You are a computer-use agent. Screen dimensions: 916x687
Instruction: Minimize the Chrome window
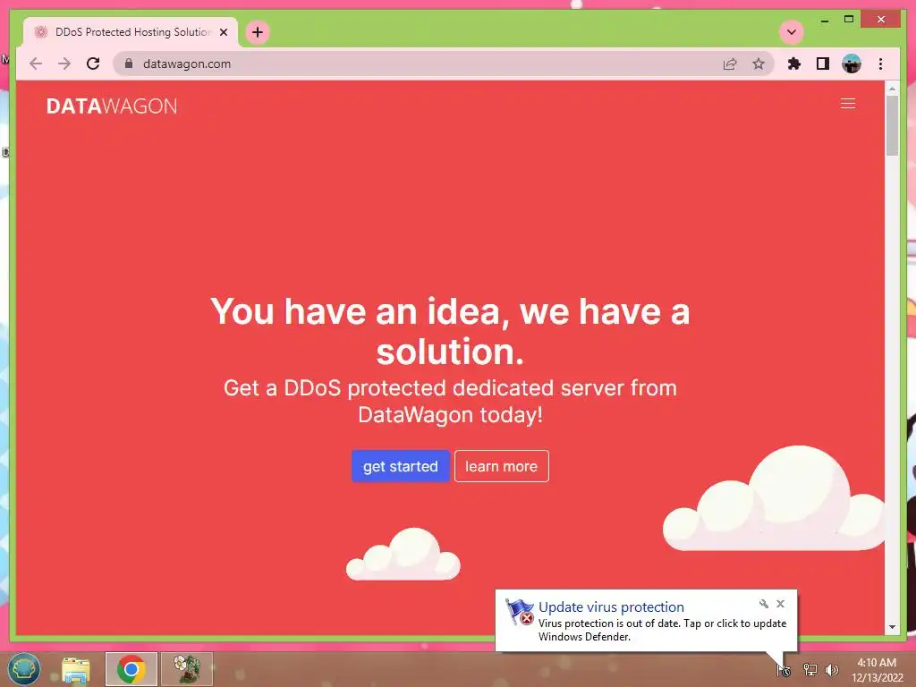point(824,21)
